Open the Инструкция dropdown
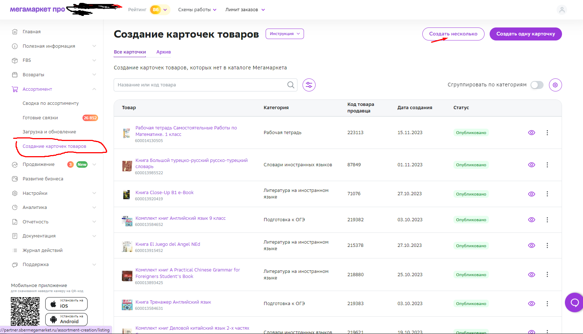583x334 pixels. click(284, 34)
